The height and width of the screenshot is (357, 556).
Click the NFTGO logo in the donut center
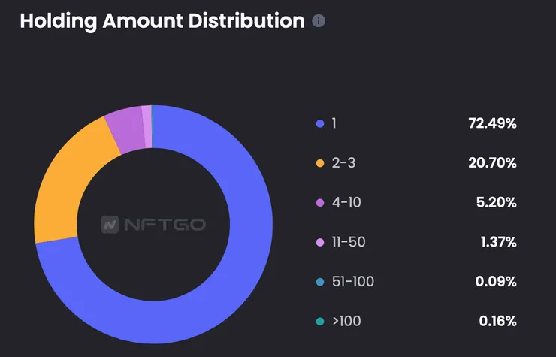pos(154,224)
